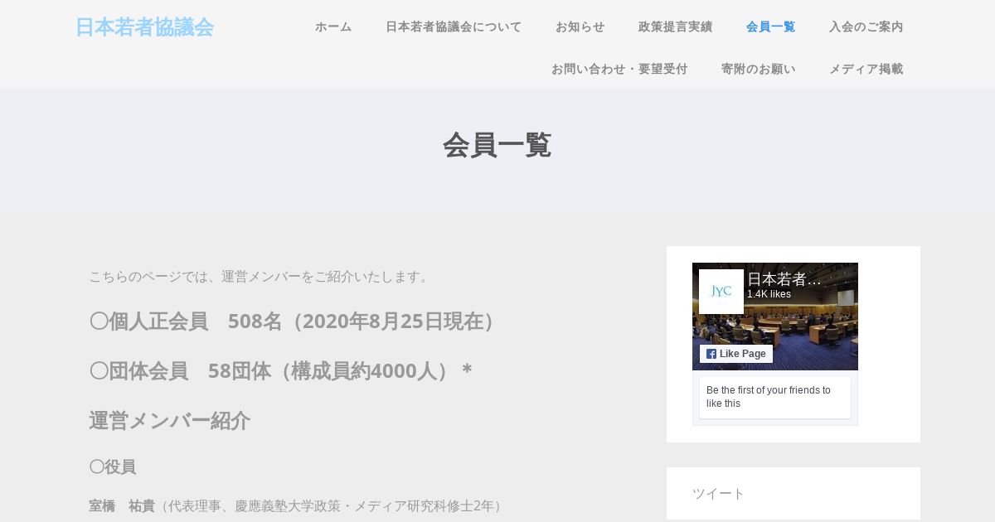Screen dimensions: 995x522
Task: Click the 運営メンバー紹介 heading
Action: 169,420
